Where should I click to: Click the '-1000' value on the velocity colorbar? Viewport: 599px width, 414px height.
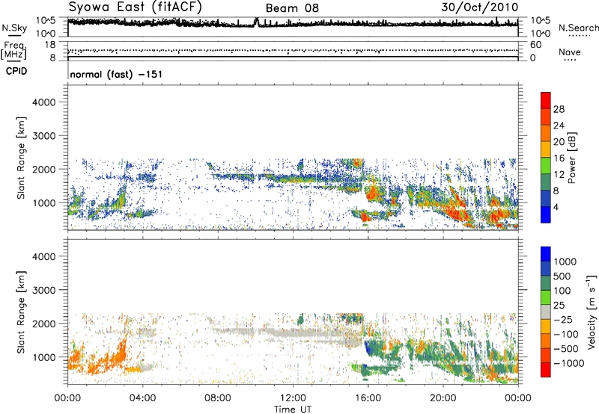569,363
